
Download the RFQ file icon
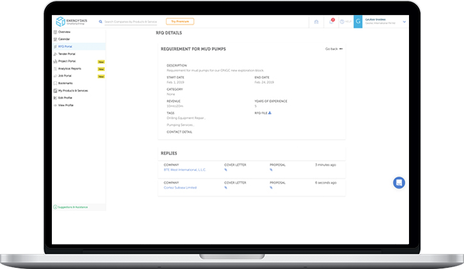[x=270, y=113]
